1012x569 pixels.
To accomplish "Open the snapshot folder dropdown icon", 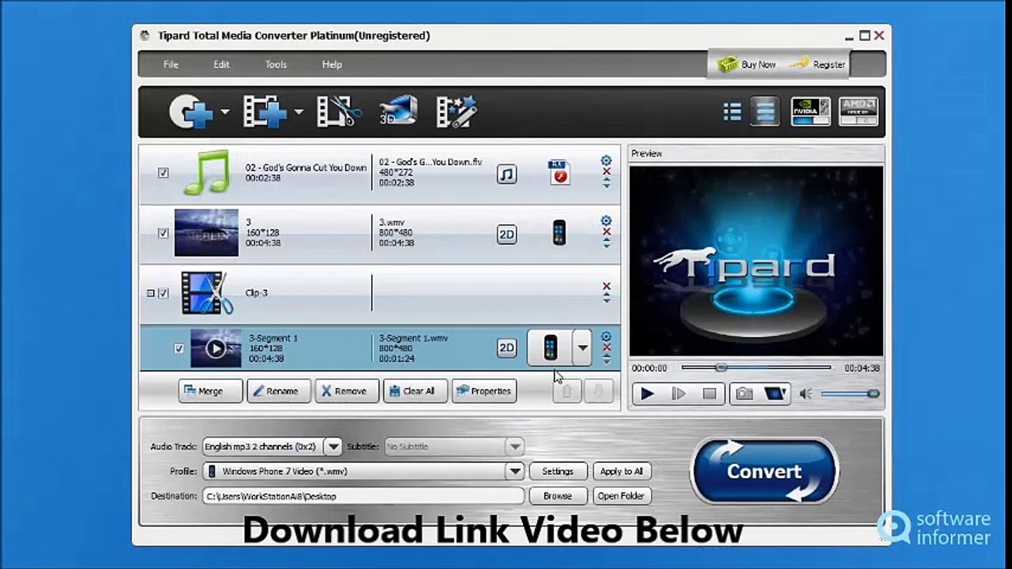I will 777,394.
